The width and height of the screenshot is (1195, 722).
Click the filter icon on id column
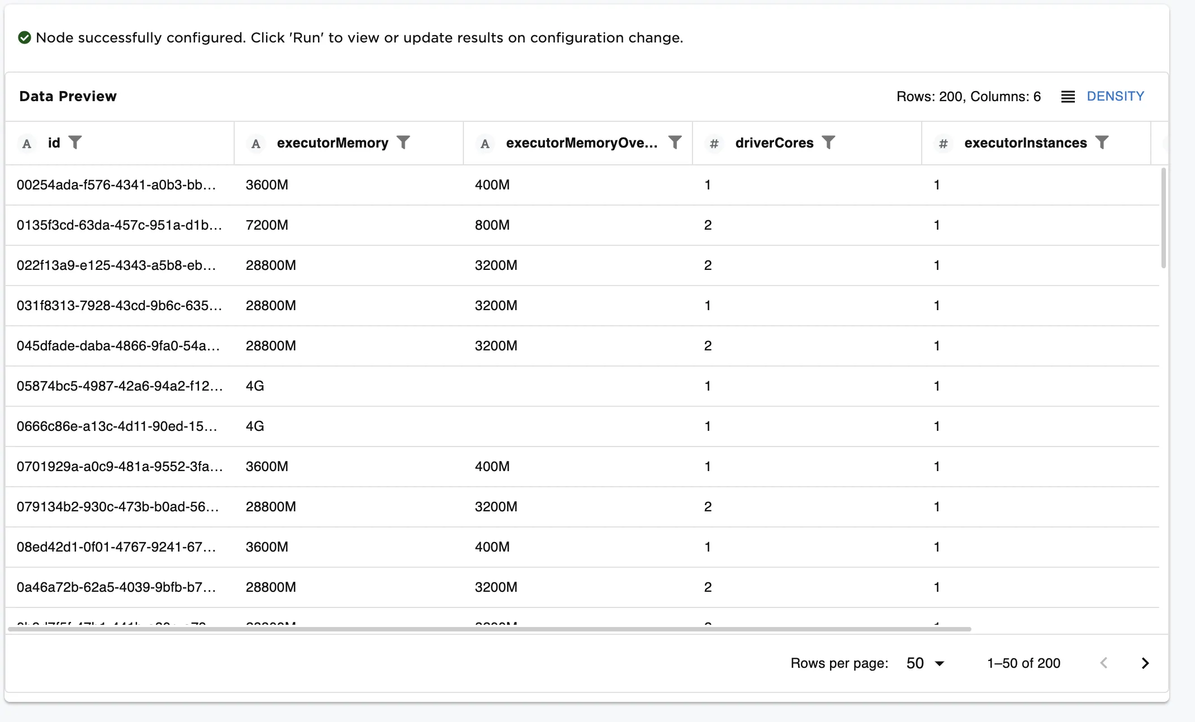75,142
